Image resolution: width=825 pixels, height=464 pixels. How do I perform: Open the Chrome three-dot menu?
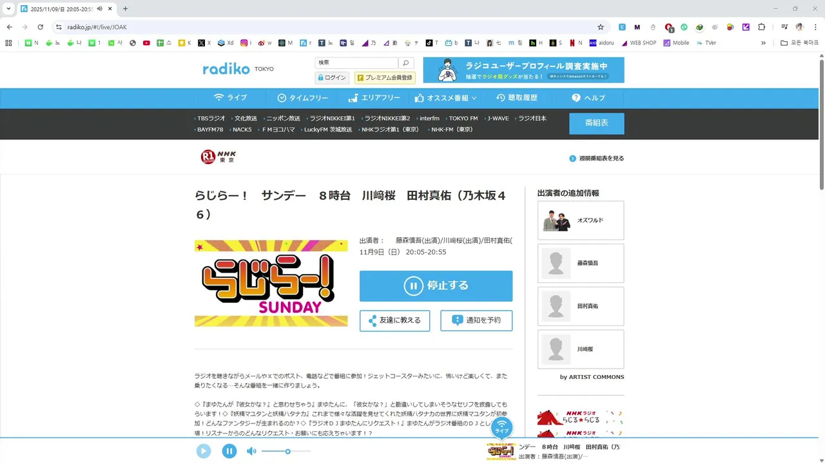click(x=814, y=27)
